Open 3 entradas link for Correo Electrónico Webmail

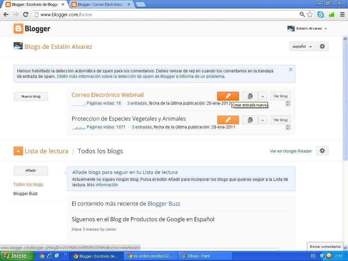137,103
